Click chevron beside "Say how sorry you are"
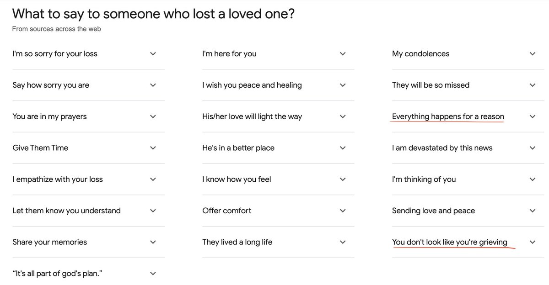Screen dimensions: 549x285 153,85
